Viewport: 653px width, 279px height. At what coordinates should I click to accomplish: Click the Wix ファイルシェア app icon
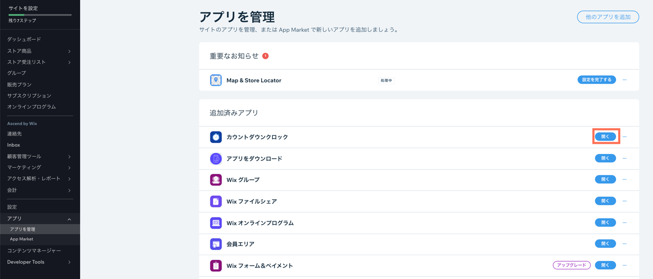point(215,202)
